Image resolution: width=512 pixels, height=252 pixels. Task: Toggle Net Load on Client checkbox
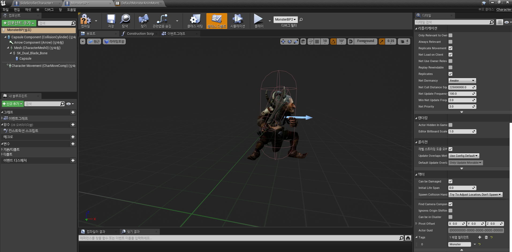pyautogui.click(x=450, y=55)
